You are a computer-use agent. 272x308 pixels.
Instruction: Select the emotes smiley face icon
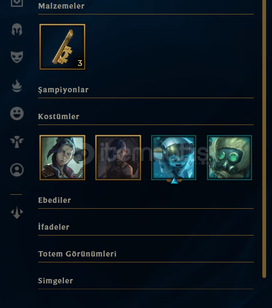click(17, 113)
